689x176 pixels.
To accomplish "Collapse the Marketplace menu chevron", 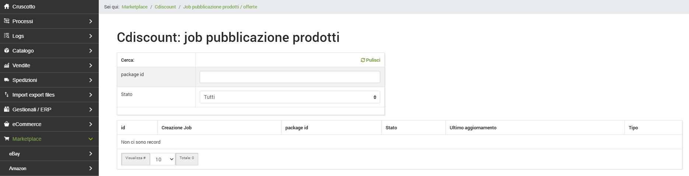I will tap(91, 139).
